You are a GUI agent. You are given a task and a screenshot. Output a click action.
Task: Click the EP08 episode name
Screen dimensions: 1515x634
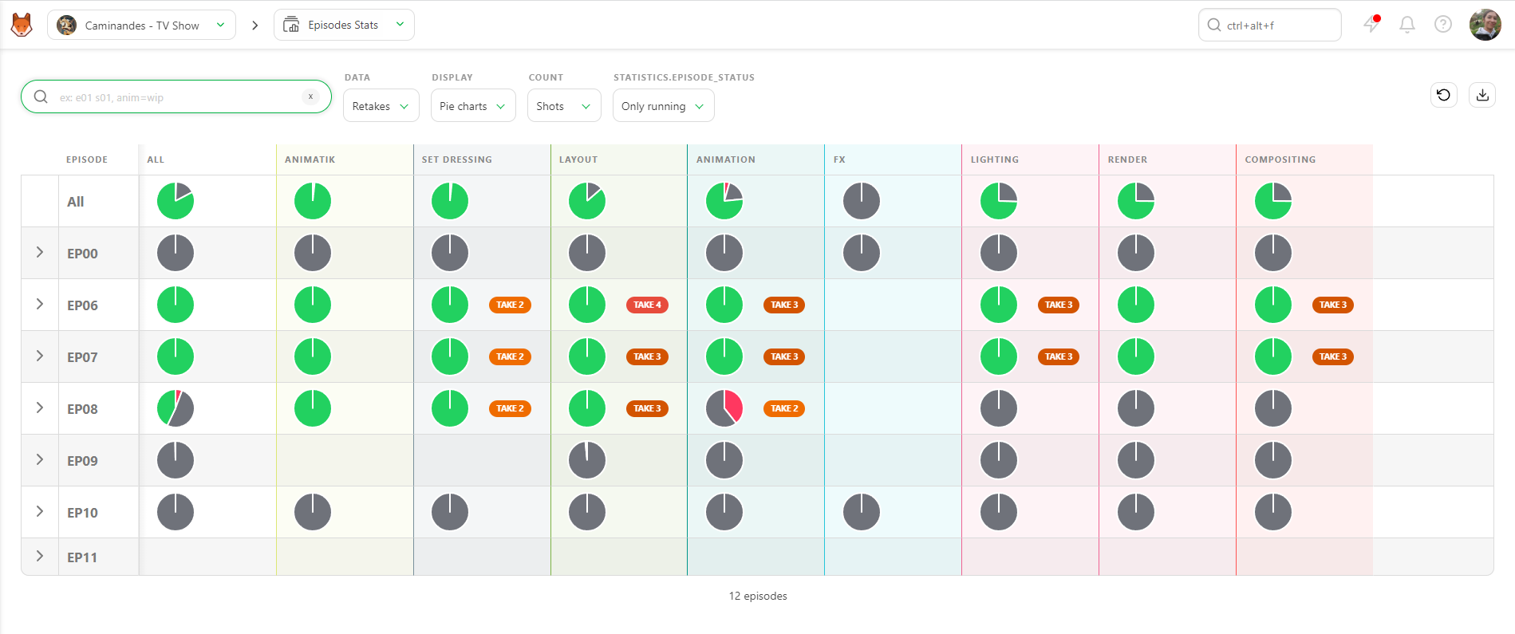pyautogui.click(x=83, y=409)
